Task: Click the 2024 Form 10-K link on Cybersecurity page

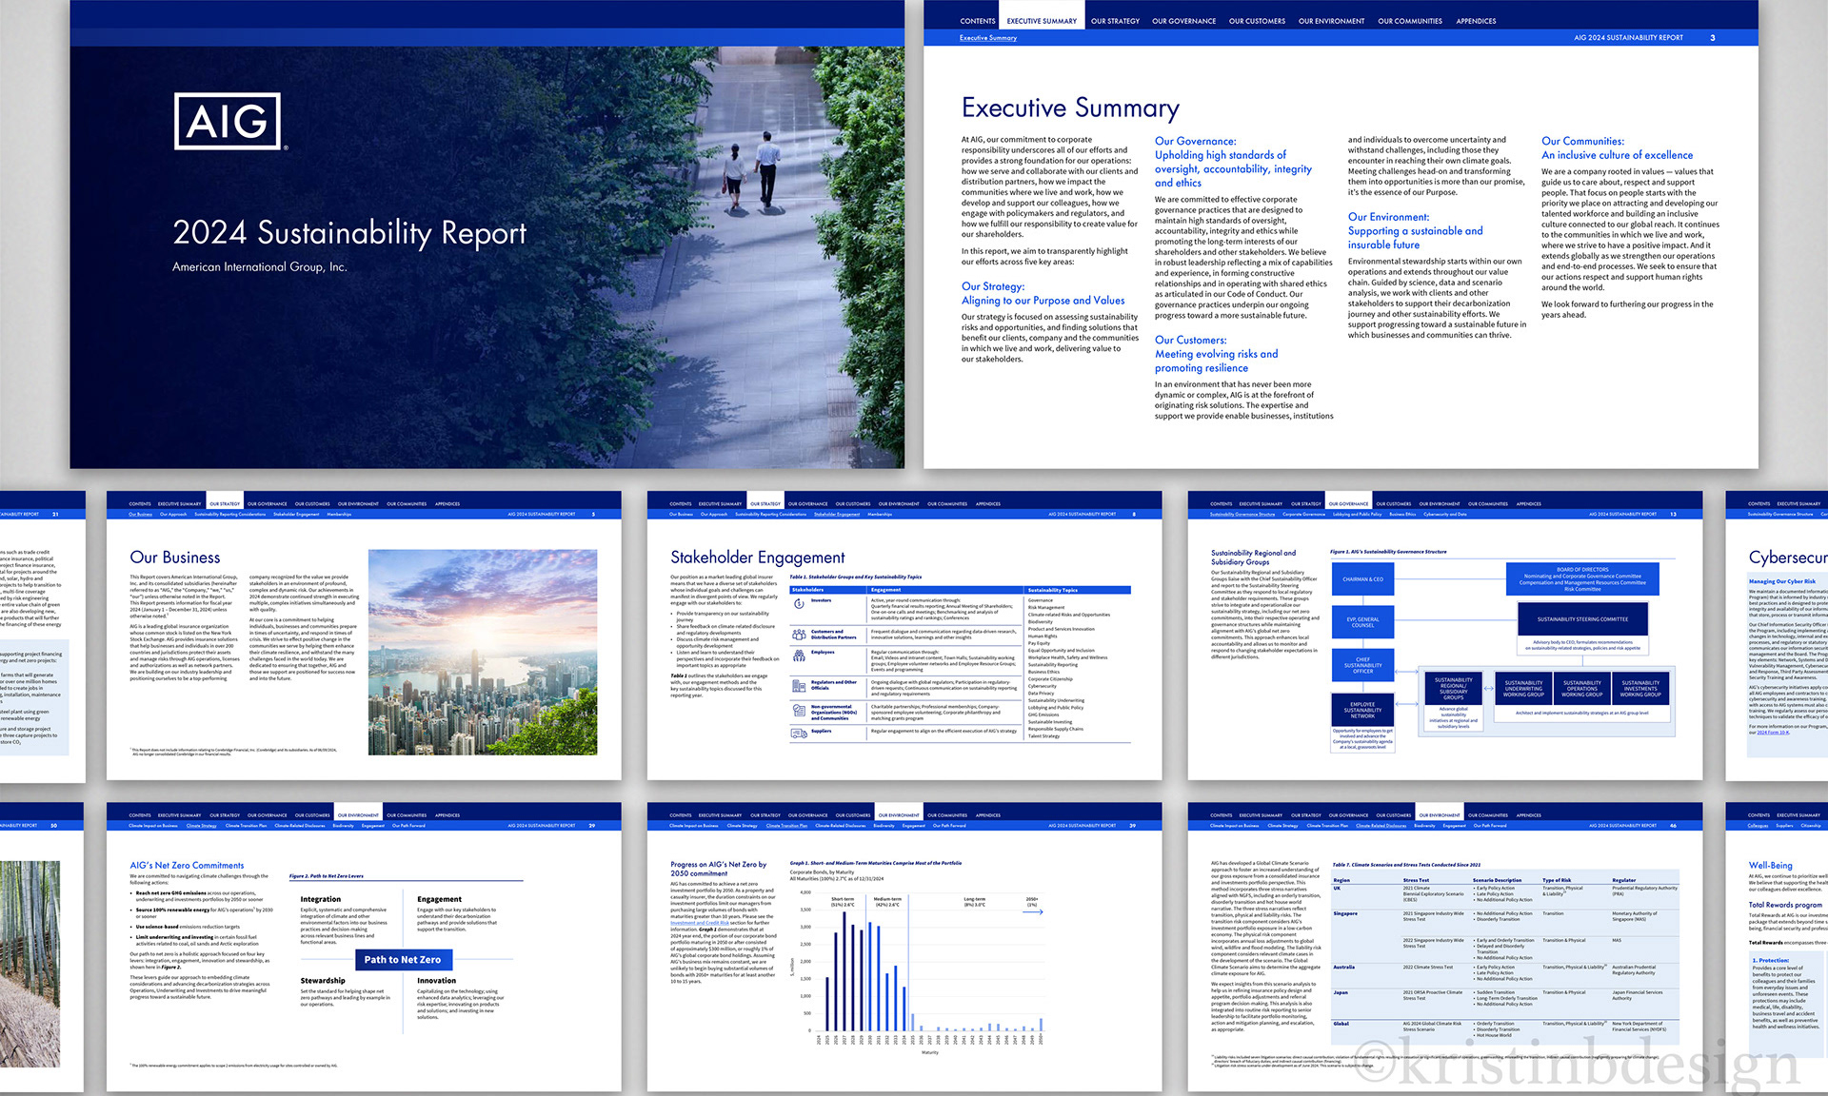Action: [x=1773, y=733]
